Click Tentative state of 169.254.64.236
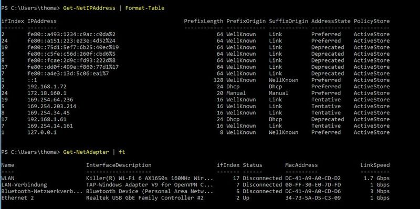420x209 pixels. coord(326,100)
